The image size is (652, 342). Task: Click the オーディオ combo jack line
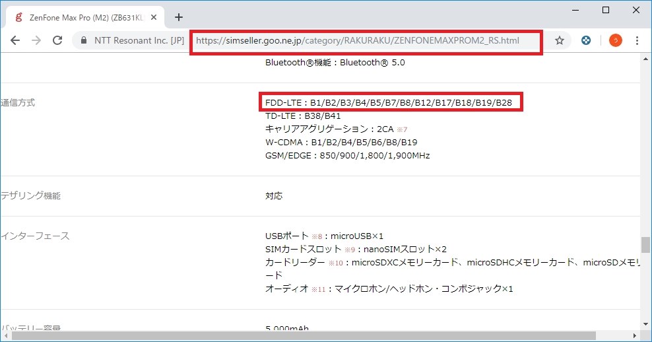(x=389, y=289)
